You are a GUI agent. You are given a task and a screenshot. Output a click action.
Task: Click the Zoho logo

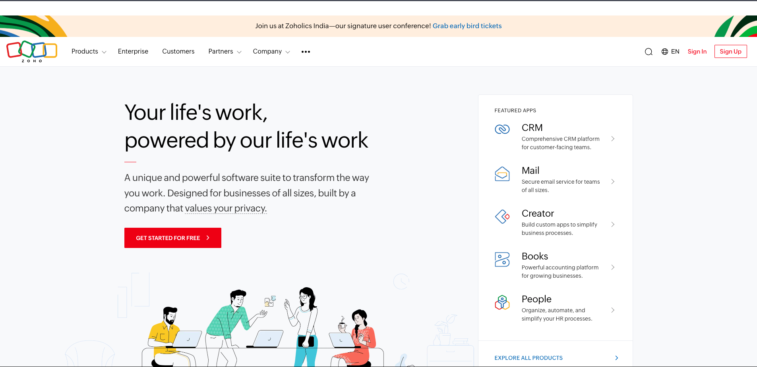(32, 51)
